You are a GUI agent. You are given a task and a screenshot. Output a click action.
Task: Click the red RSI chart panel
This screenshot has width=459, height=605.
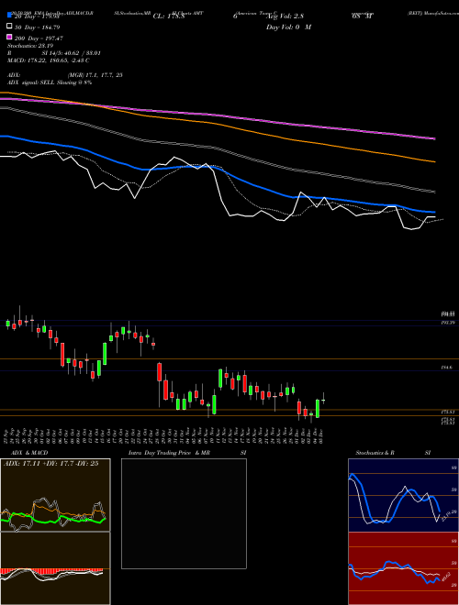coord(403,568)
